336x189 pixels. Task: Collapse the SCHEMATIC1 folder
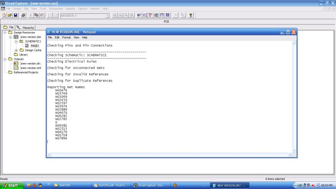[16, 42]
